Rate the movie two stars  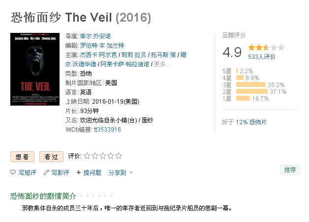[95, 156]
